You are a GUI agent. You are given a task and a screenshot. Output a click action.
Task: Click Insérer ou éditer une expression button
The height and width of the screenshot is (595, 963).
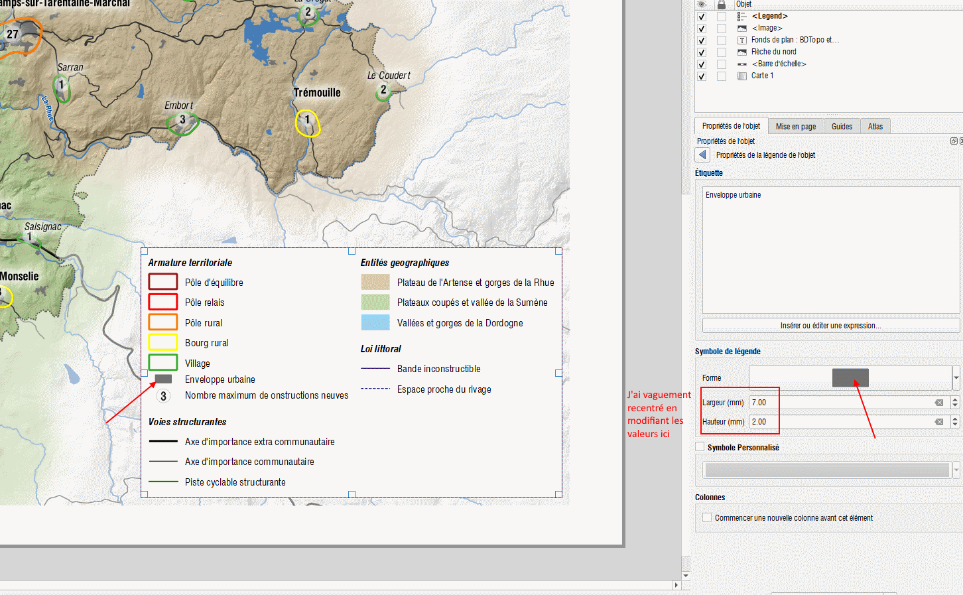(x=831, y=326)
